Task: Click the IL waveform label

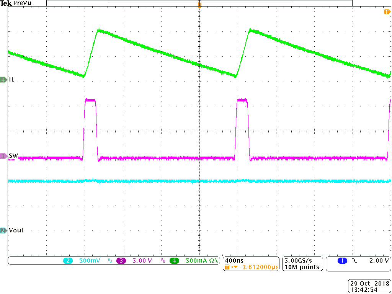Action: [11, 80]
